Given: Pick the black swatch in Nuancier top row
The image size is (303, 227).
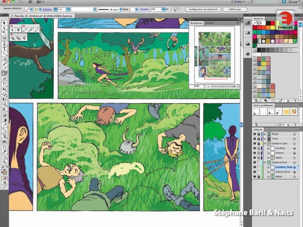Looking at the screenshot, I should (268, 23).
